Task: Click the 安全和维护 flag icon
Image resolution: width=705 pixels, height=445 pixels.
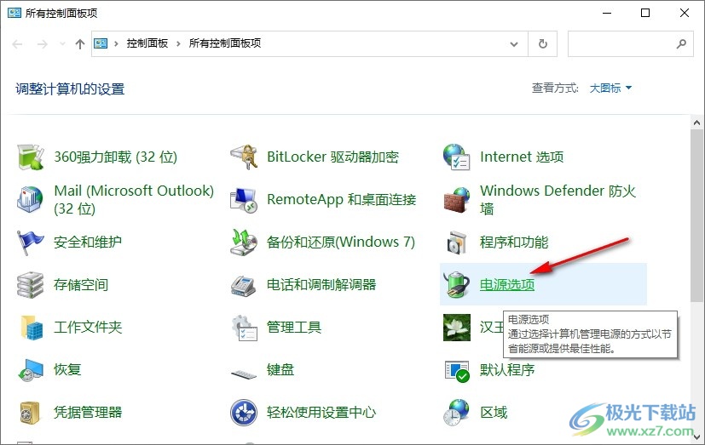Action: click(x=30, y=242)
